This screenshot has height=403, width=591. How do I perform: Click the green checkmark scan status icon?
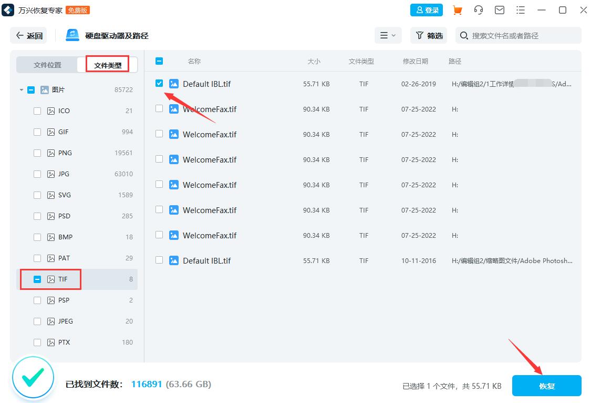point(33,377)
